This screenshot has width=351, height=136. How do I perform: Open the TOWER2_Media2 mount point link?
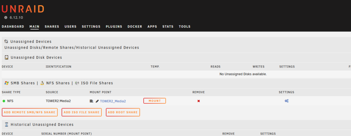113,101
